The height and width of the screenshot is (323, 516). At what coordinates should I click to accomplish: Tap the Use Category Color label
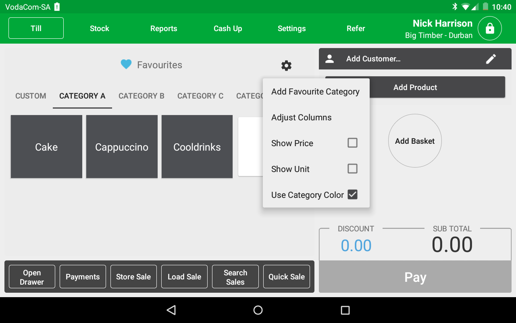pyautogui.click(x=308, y=195)
